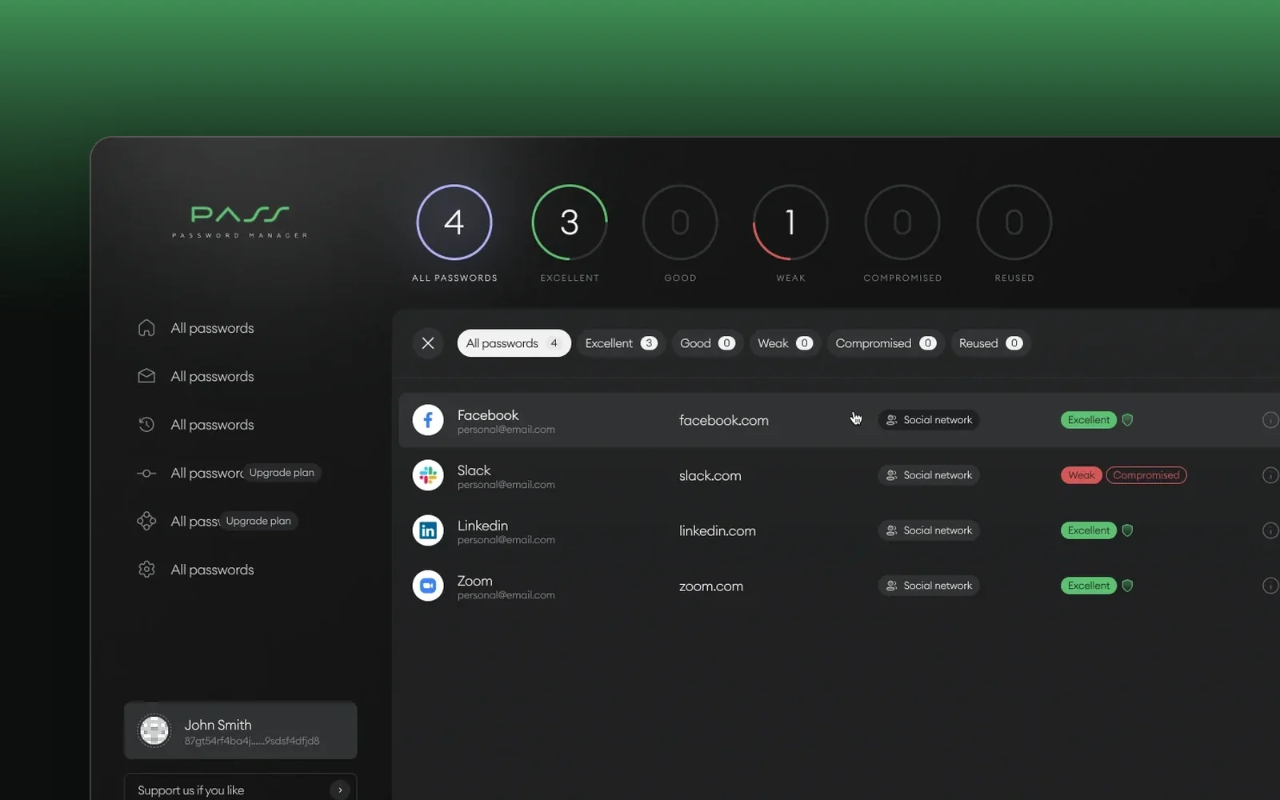This screenshot has height=800, width=1280.
Task: Click the Social network tag on the Linkedin row
Action: [x=929, y=530]
